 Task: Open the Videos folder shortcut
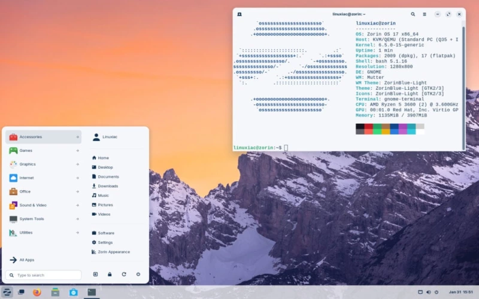[101, 214]
